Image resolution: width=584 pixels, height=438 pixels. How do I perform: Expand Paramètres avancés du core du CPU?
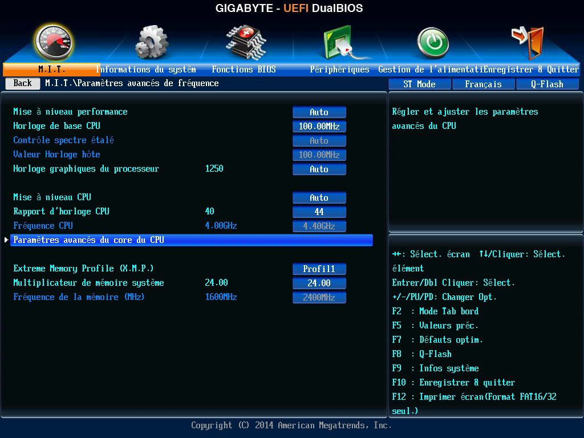pyautogui.click(x=192, y=240)
